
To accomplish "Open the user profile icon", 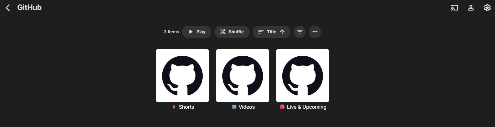I will 471,8.
